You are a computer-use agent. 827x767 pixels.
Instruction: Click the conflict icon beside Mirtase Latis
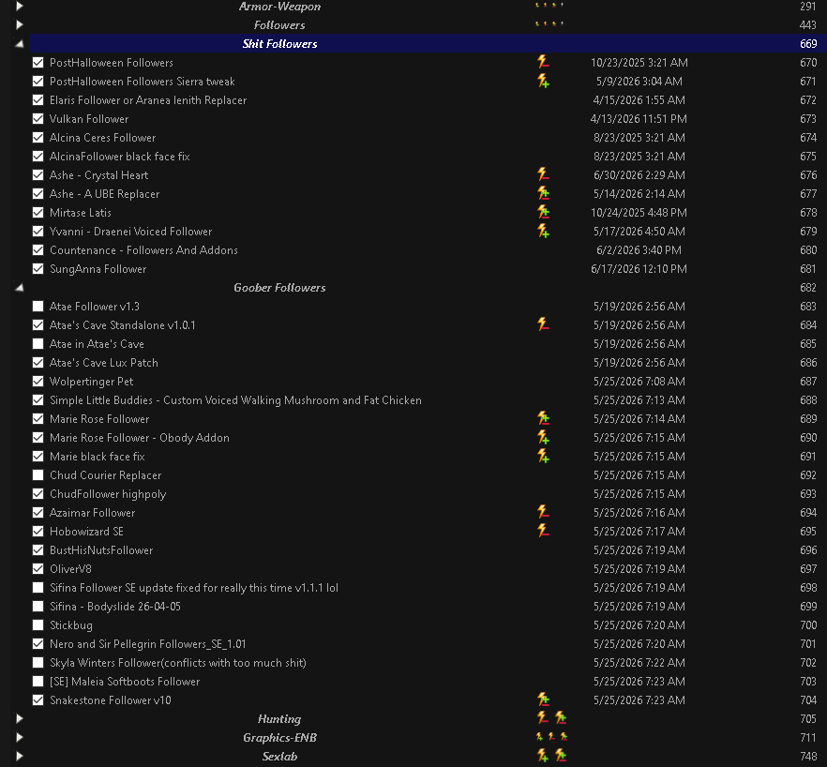pyautogui.click(x=543, y=213)
